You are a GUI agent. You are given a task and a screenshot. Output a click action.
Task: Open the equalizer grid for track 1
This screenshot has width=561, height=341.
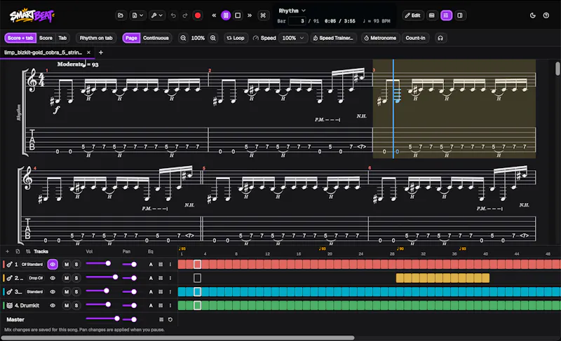[x=161, y=264]
